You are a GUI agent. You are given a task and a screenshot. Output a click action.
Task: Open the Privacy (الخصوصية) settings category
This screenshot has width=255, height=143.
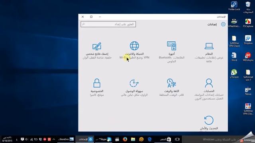tap(97, 87)
